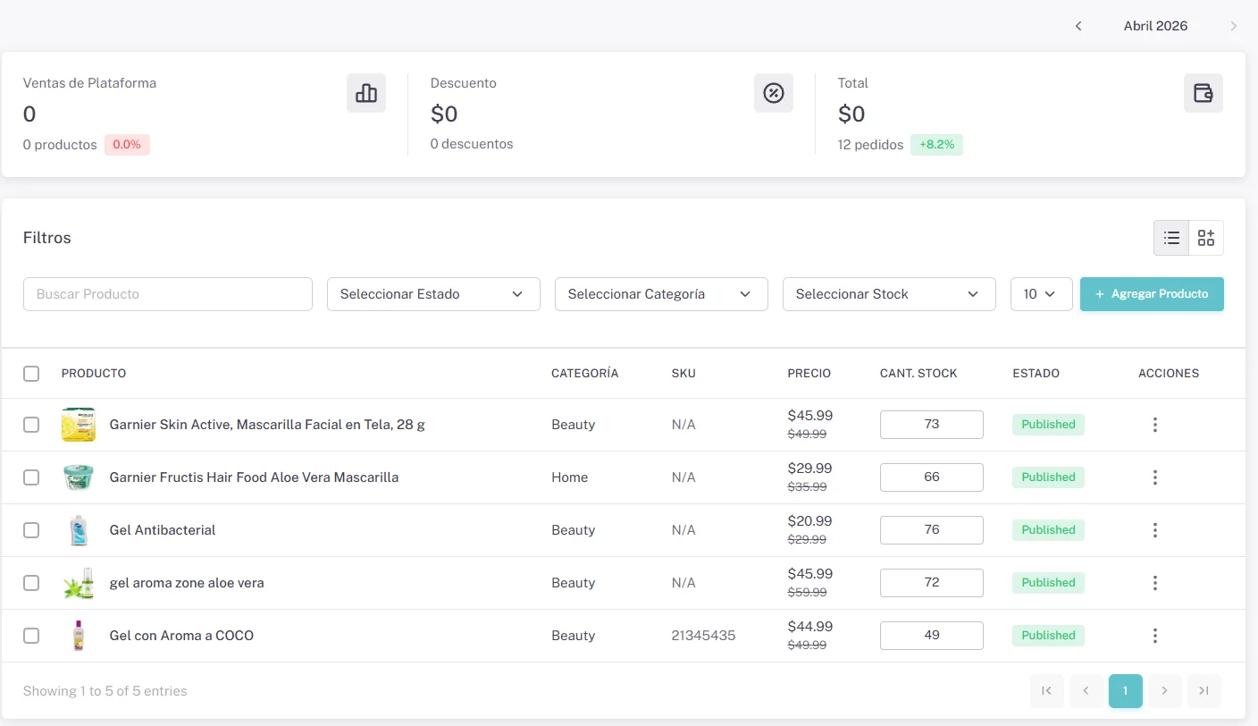1258x726 pixels.
Task: Open product Gel Antibacterial
Action: (x=163, y=530)
